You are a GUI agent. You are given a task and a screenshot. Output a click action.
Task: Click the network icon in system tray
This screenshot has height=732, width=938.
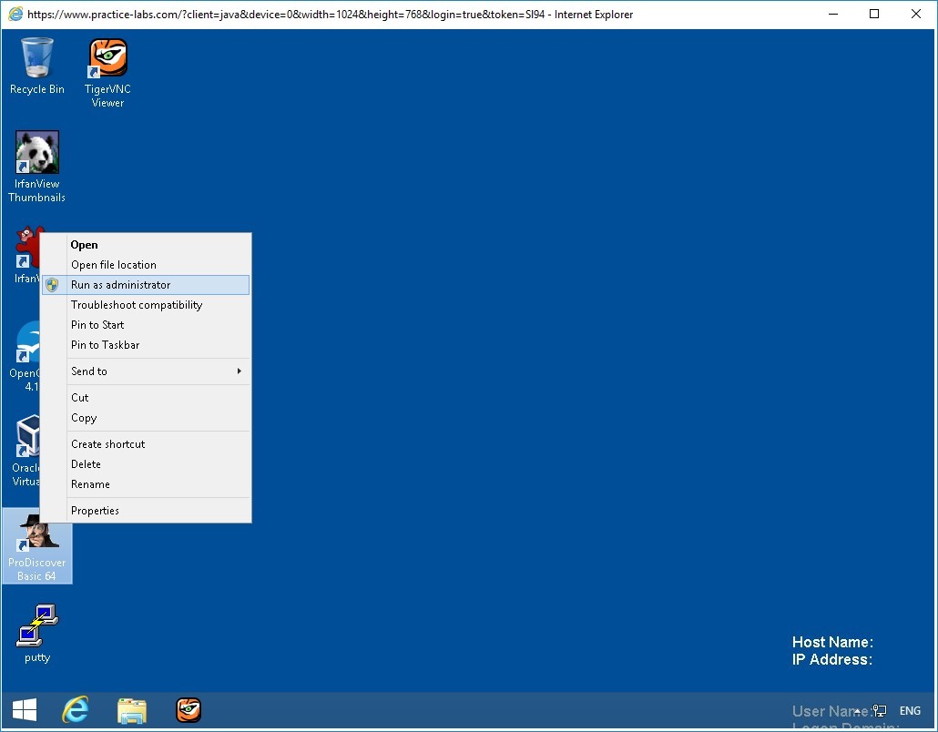click(880, 710)
